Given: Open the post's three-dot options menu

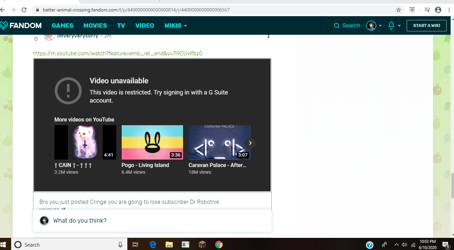Looking at the screenshot, I should (269, 36).
